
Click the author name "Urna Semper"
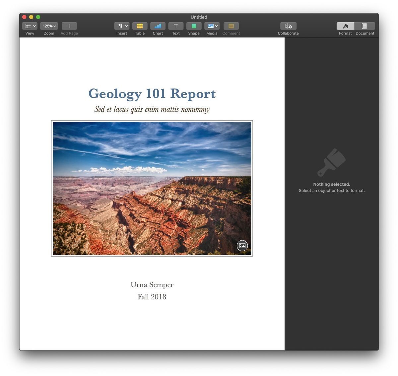tap(152, 285)
